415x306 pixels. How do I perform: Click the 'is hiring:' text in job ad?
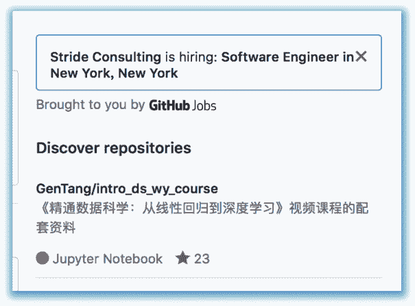coord(191,57)
